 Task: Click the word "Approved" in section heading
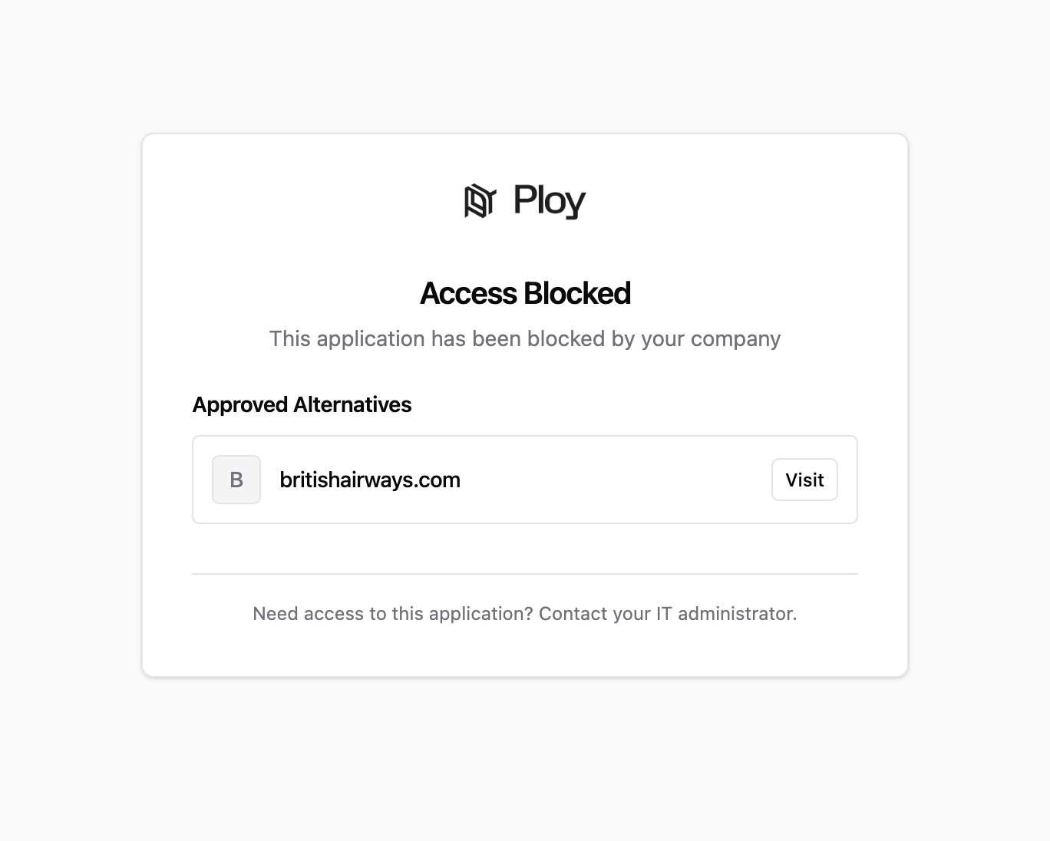click(240, 405)
